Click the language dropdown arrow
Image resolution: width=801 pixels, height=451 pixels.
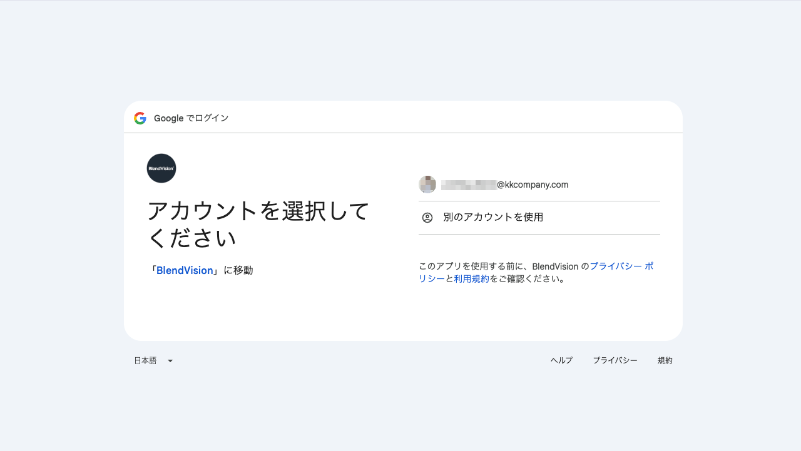170,361
